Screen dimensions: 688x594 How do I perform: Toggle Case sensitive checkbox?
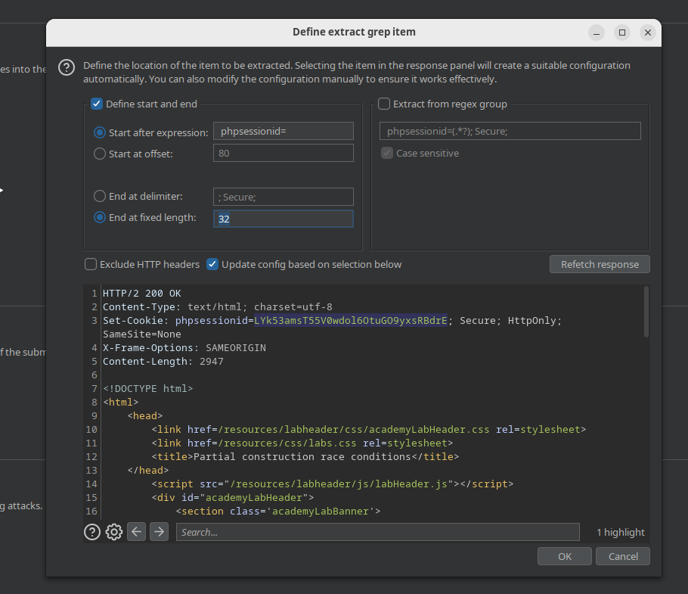tap(386, 153)
